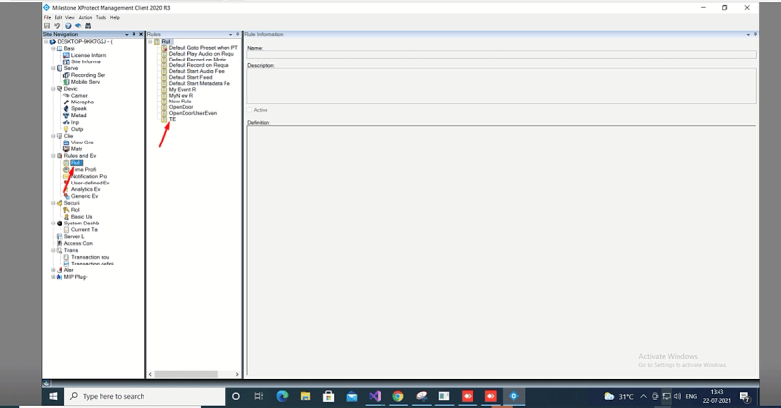
Task: Click the Description text area
Action: tap(501, 86)
